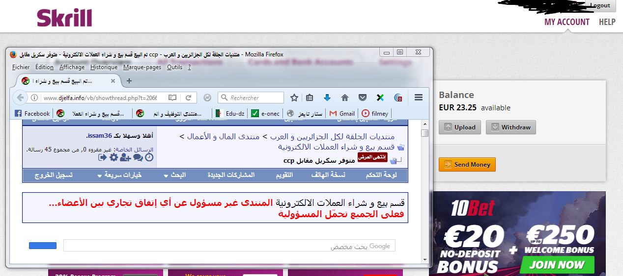This screenshot has width=623, height=276.
Task: Expand البحث dropdown in forum navbar
Action: [x=174, y=175]
